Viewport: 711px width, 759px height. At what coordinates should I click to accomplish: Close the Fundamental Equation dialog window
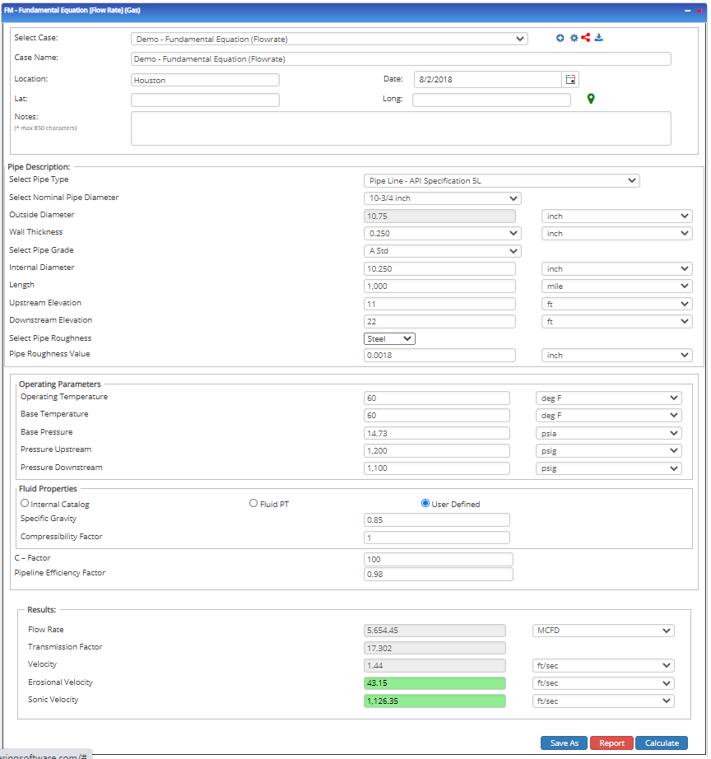[700, 10]
